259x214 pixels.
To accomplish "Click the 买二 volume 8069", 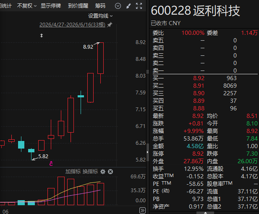I will tap(230, 86).
